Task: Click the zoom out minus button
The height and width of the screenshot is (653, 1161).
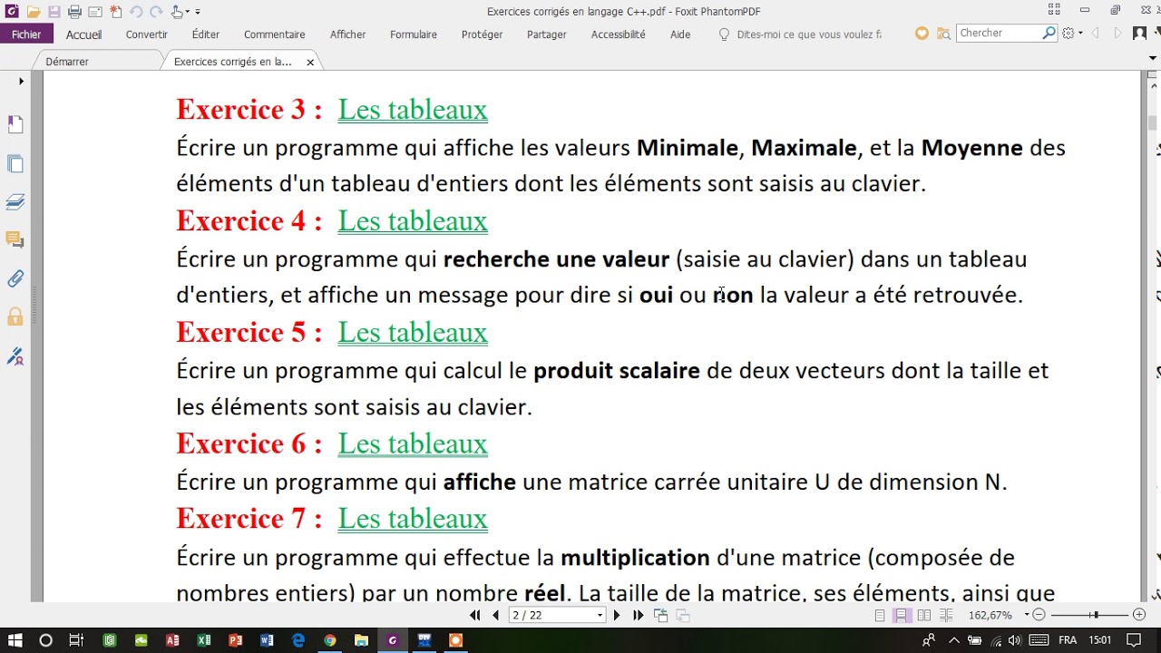Action: click(x=1039, y=615)
